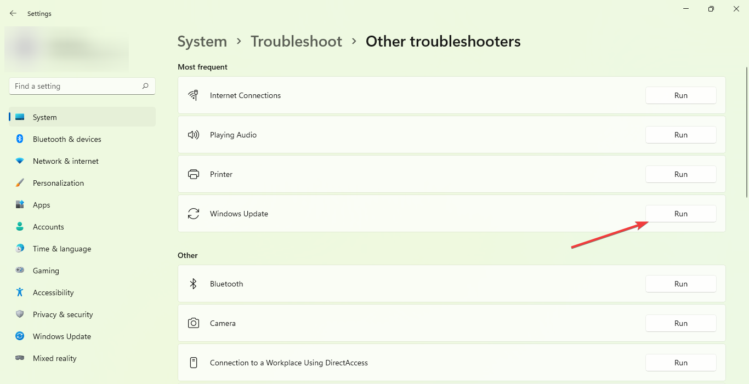
Task: Run the Windows Update troubleshooter
Action: coord(680,214)
